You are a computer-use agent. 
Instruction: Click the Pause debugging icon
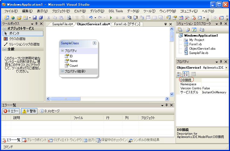(x=117, y=18)
